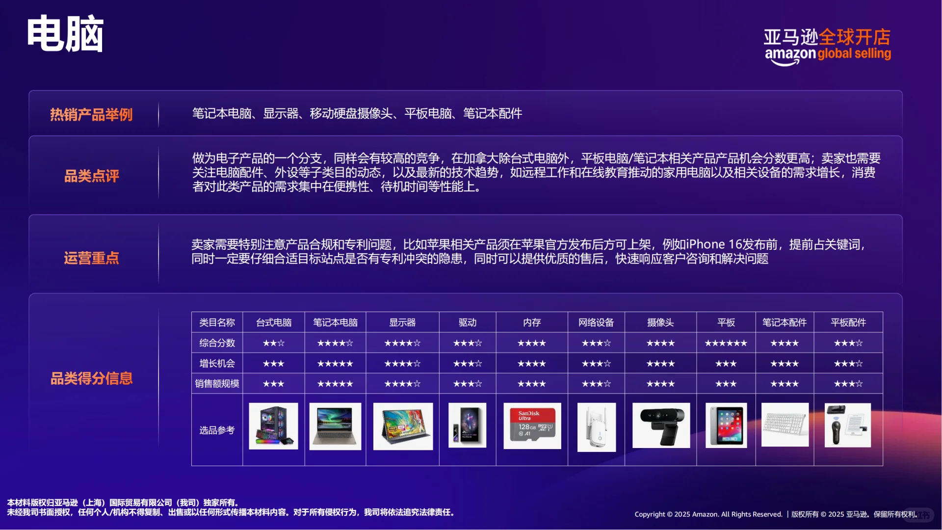Select the iPad product image under 平板
This screenshot has height=530, width=942.
pos(725,426)
